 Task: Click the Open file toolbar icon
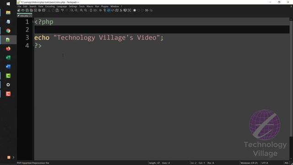click(23, 10)
